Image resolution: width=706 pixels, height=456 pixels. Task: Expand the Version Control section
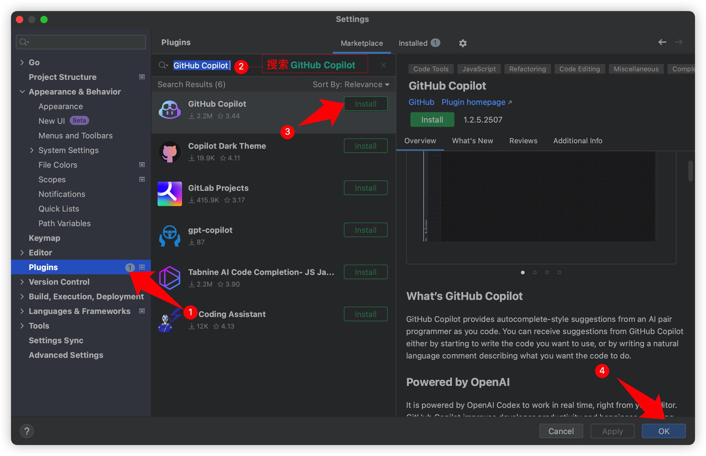click(22, 282)
